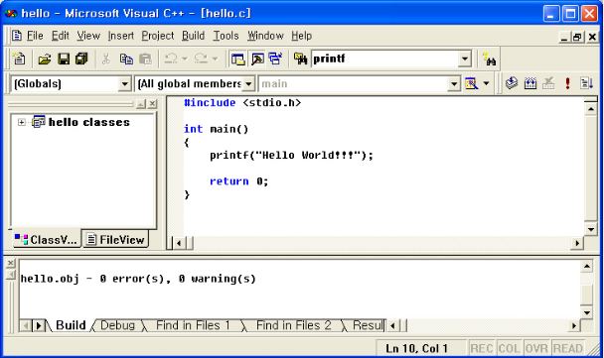Open the Tools menu

point(226,36)
